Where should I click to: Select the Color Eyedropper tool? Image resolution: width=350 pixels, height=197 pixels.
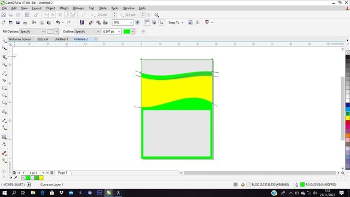click(x=4, y=153)
